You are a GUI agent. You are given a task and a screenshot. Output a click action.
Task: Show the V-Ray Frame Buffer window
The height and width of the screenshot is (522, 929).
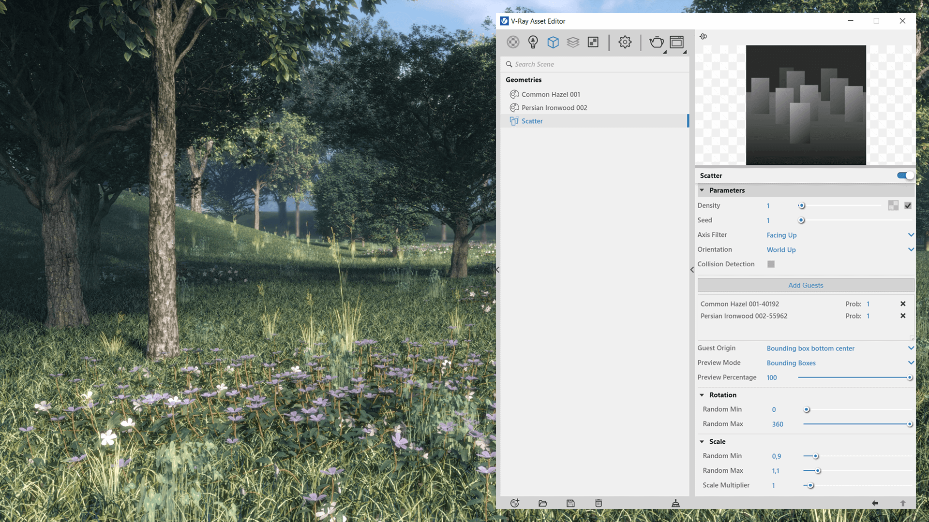click(x=676, y=42)
